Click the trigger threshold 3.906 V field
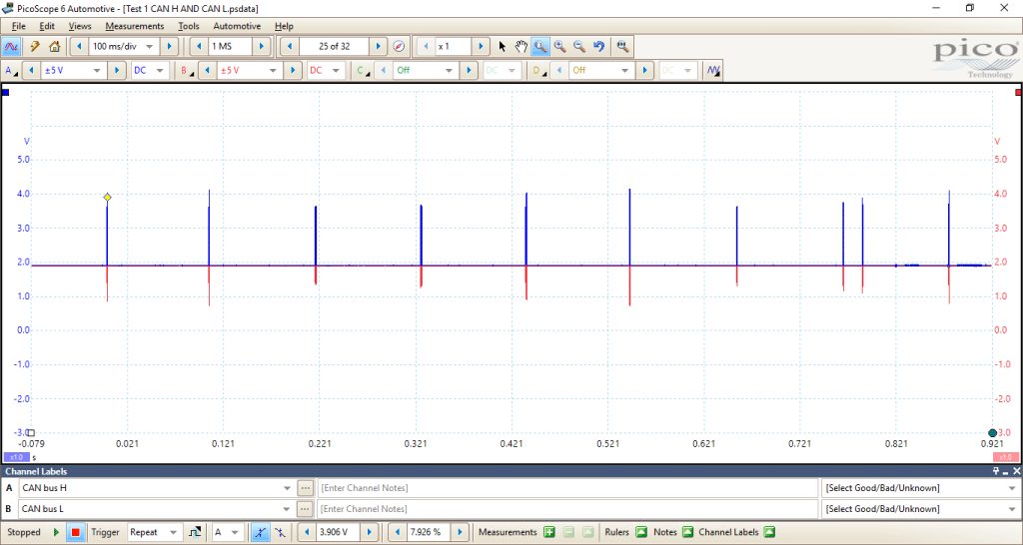Image resolution: width=1023 pixels, height=545 pixels. [x=338, y=532]
